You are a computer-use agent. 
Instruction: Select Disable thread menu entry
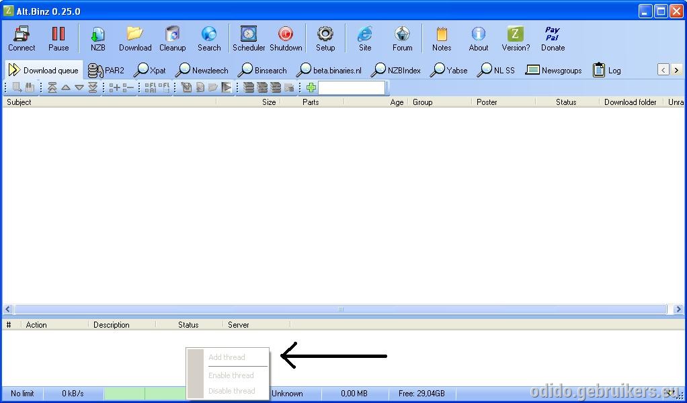pos(232,391)
